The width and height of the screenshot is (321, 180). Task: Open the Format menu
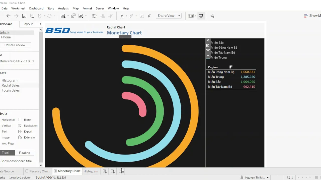point(87,8)
